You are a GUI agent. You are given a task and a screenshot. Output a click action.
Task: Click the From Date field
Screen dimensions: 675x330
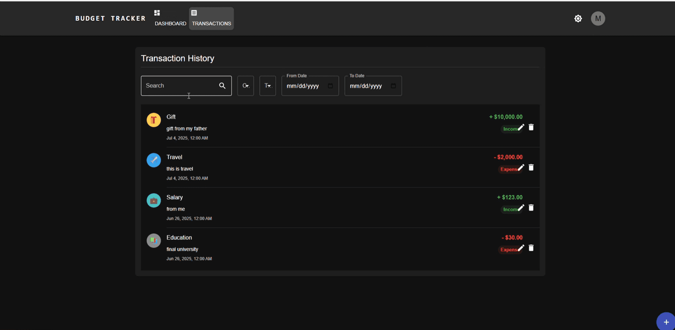point(310,86)
